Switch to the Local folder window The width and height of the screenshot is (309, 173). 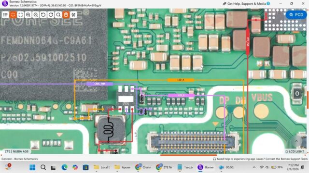point(101,167)
